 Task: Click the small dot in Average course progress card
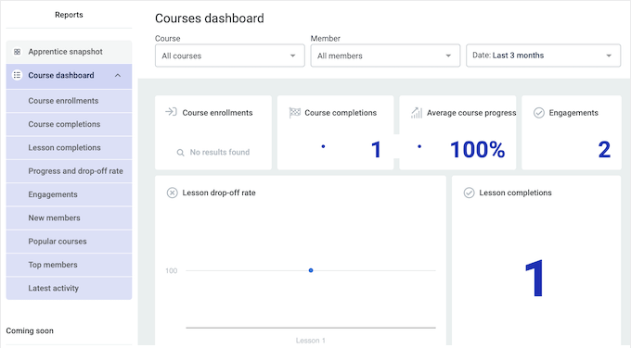point(419,146)
